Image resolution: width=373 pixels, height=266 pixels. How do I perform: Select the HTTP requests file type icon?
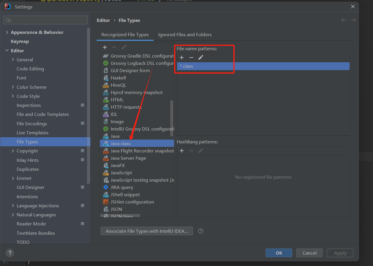click(106, 107)
